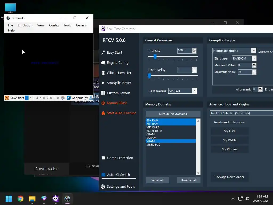Click the Intensity value field showing 1000
Screen dimensions: 273x205
[184, 50]
